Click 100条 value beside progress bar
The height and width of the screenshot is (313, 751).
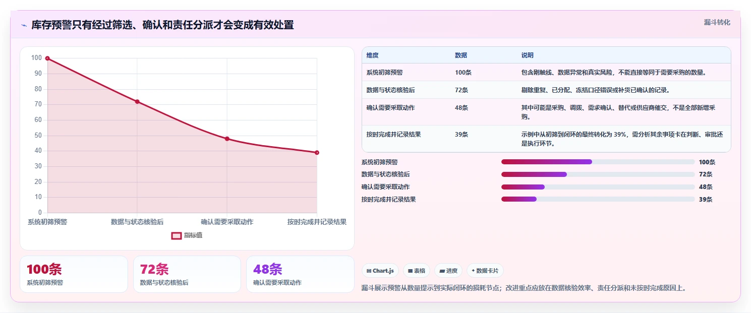point(707,162)
